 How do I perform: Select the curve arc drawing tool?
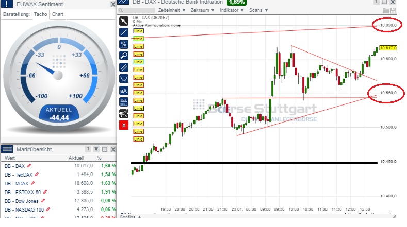pos(124,79)
